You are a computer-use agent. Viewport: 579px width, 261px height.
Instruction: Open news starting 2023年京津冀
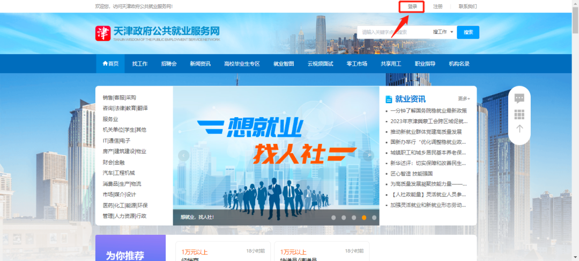coord(429,121)
